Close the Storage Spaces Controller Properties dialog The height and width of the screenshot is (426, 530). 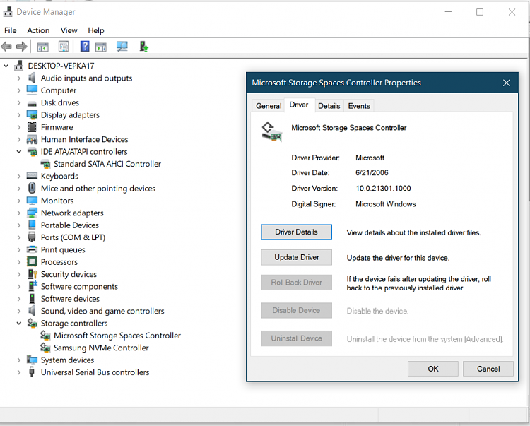coord(507,83)
